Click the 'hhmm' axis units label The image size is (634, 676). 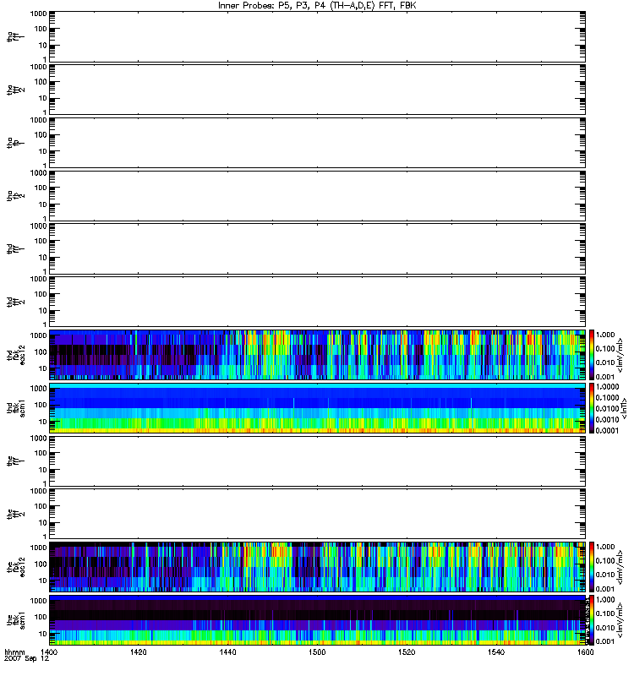pos(14,651)
